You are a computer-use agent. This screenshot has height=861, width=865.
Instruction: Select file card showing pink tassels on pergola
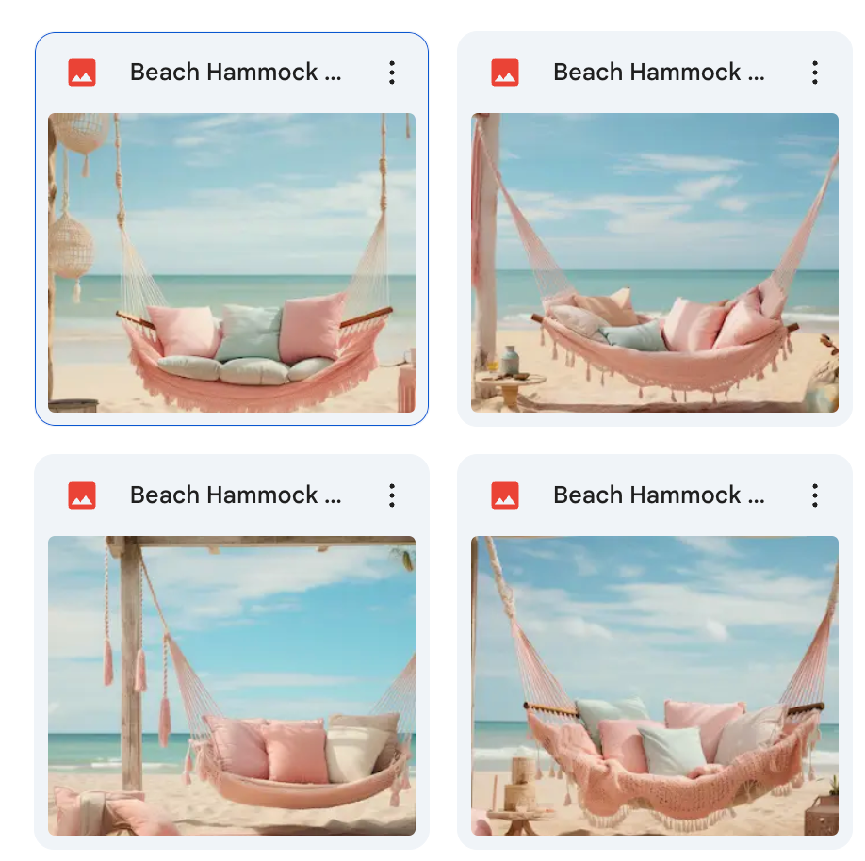[x=232, y=652]
